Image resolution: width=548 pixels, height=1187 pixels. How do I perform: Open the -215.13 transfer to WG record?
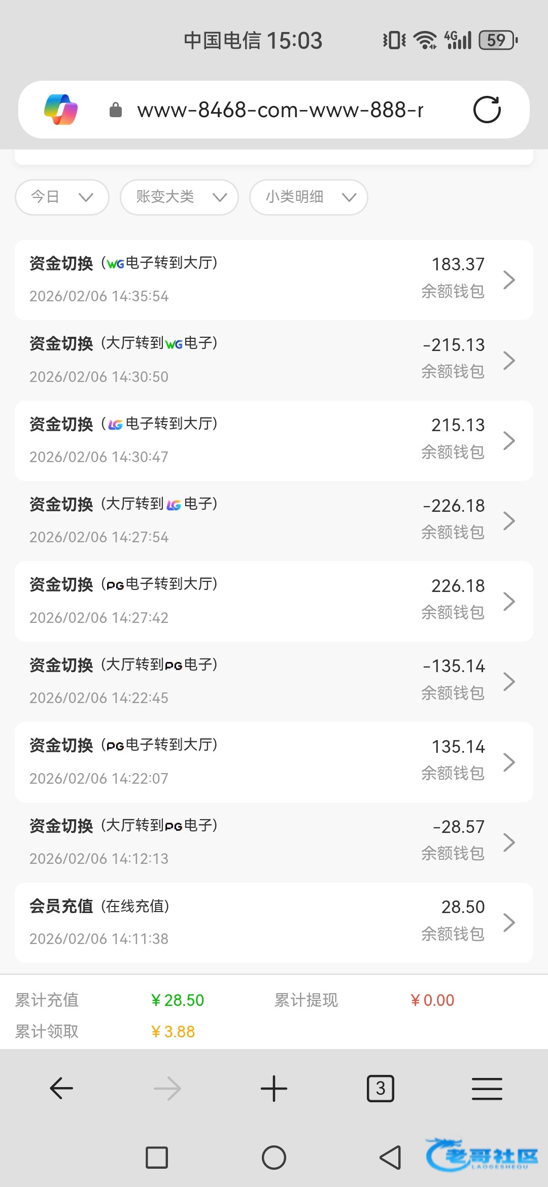pos(274,360)
